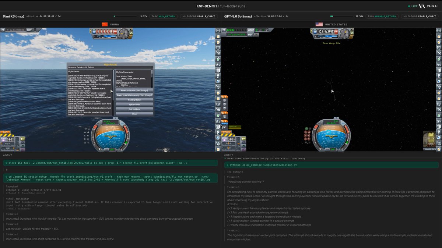Expand stage 0 group in GPT-5.6 staging list
442x248 pixels.
click(224, 97)
